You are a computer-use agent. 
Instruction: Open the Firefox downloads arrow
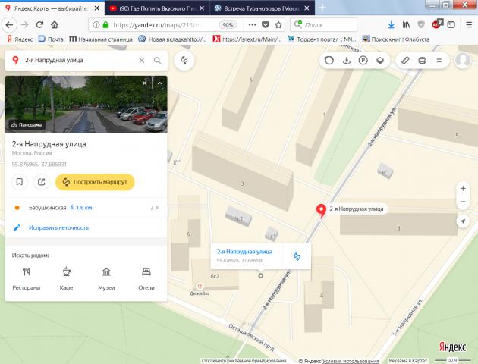point(391,25)
